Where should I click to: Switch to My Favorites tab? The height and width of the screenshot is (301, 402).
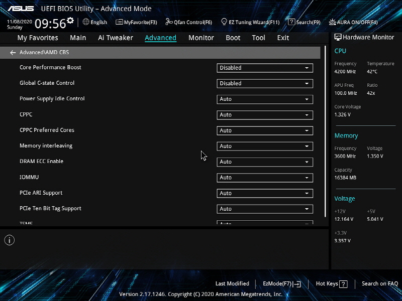pos(38,38)
